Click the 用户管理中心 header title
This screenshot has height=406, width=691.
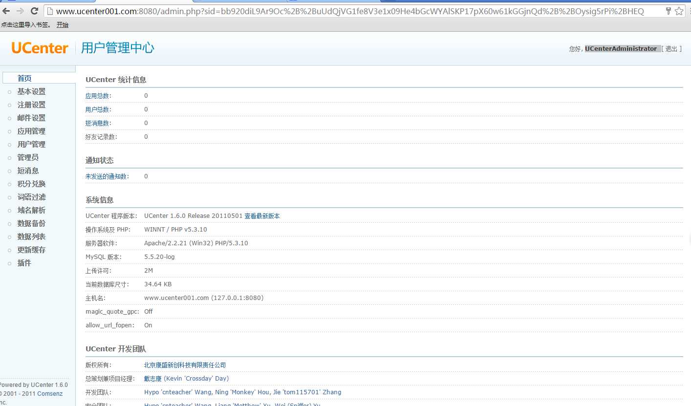[x=118, y=48]
